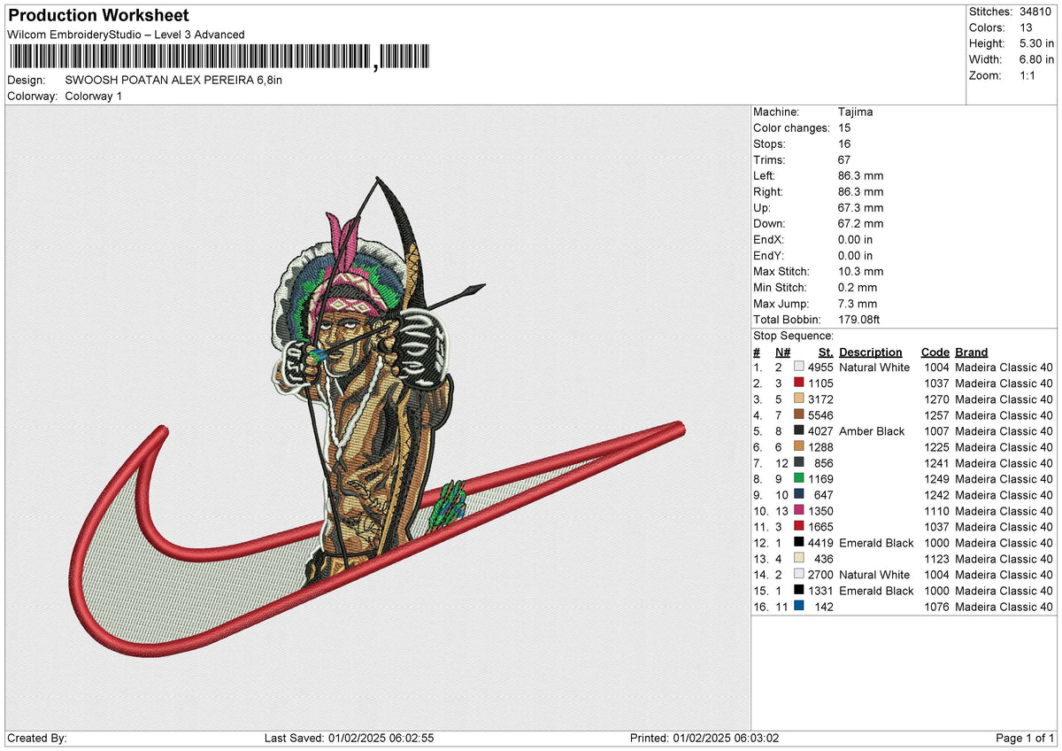
Task: Select the Colors value 13
Action: 1026,27
